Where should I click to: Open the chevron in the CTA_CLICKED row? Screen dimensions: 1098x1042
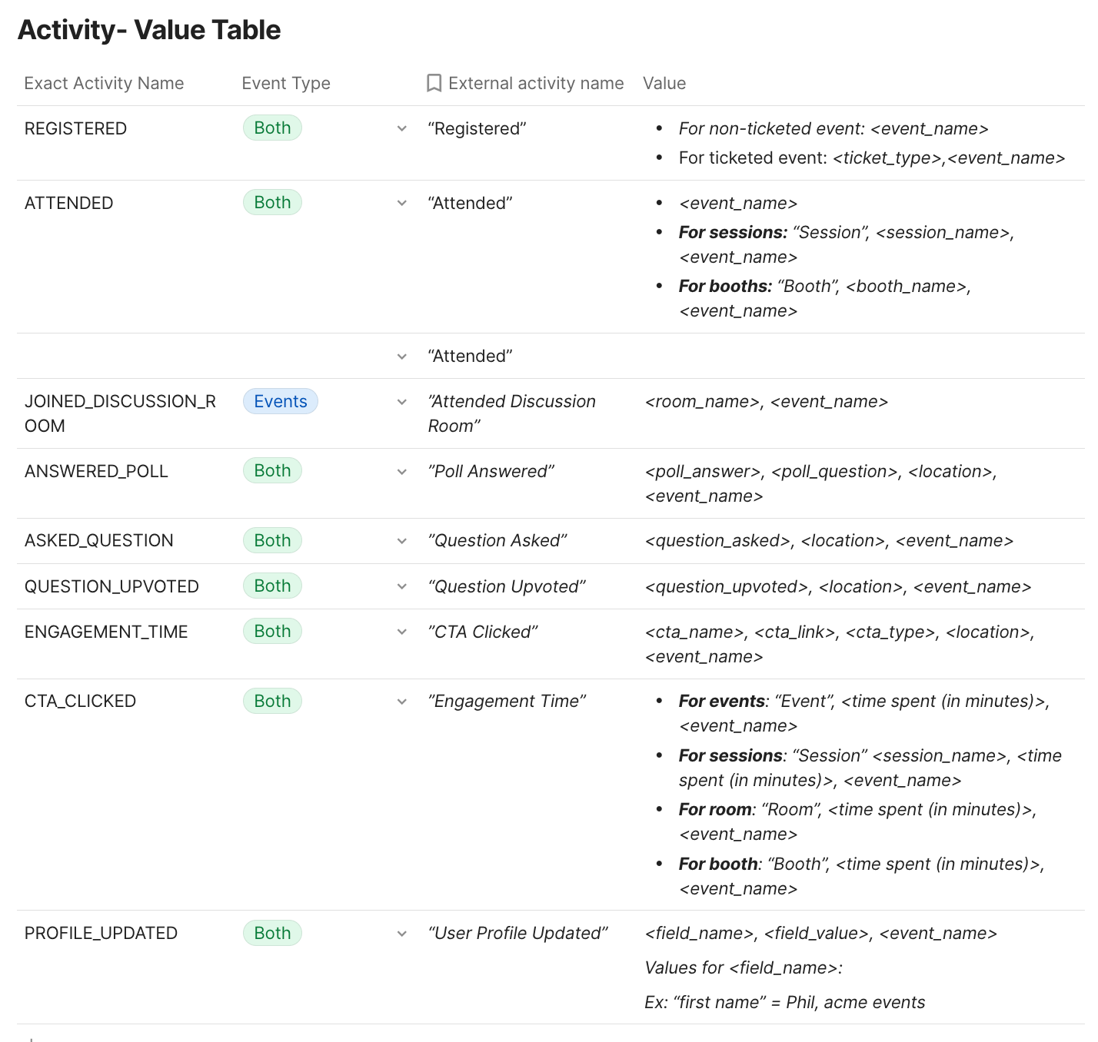coord(401,702)
